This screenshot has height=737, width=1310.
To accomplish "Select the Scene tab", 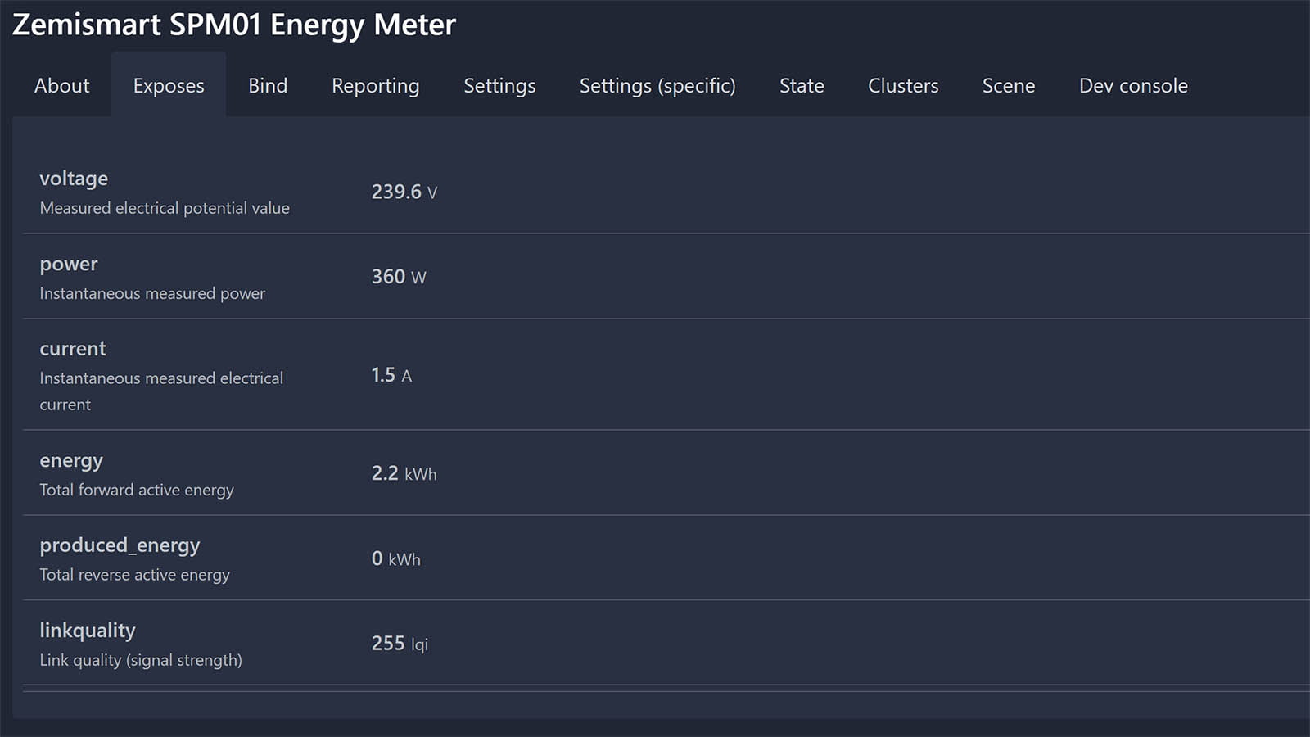I will click(1008, 85).
